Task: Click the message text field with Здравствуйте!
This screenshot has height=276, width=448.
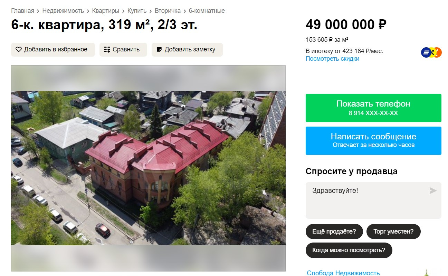Action: (x=373, y=200)
